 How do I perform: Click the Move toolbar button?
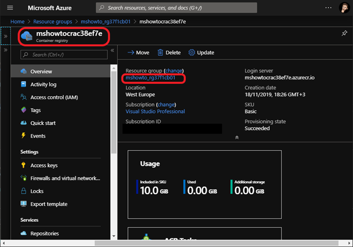pos(138,53)
